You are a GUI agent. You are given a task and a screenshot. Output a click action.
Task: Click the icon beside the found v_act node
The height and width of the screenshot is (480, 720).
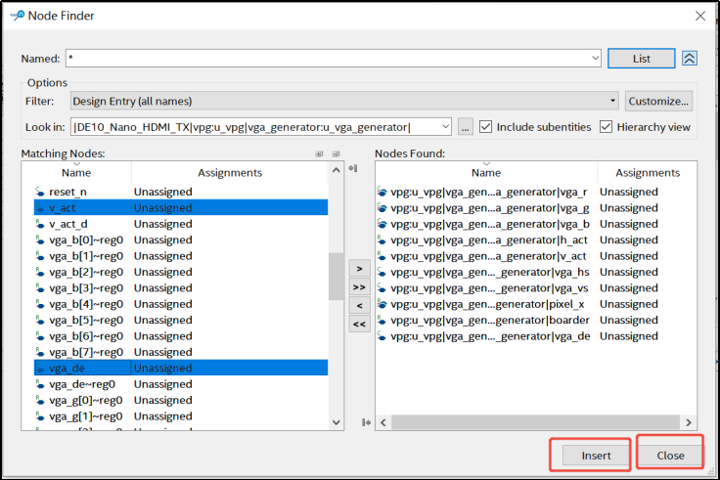[382, 256]
